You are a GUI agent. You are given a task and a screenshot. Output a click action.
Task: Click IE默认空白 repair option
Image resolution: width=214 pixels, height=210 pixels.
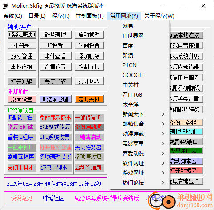pos(22,118)
